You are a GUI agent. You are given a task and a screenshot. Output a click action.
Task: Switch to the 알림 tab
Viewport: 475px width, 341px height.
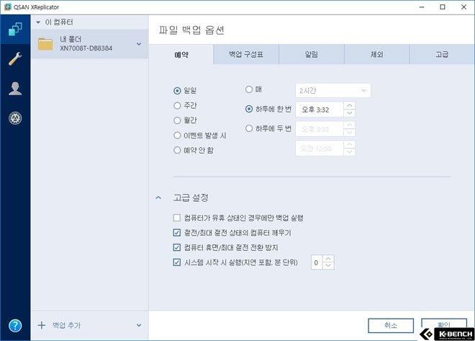[x=312, y=55]
